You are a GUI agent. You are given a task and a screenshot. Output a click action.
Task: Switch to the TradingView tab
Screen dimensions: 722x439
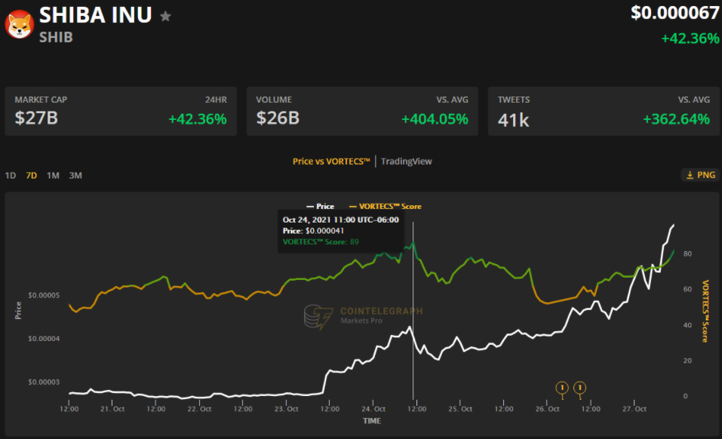[407, 161]
